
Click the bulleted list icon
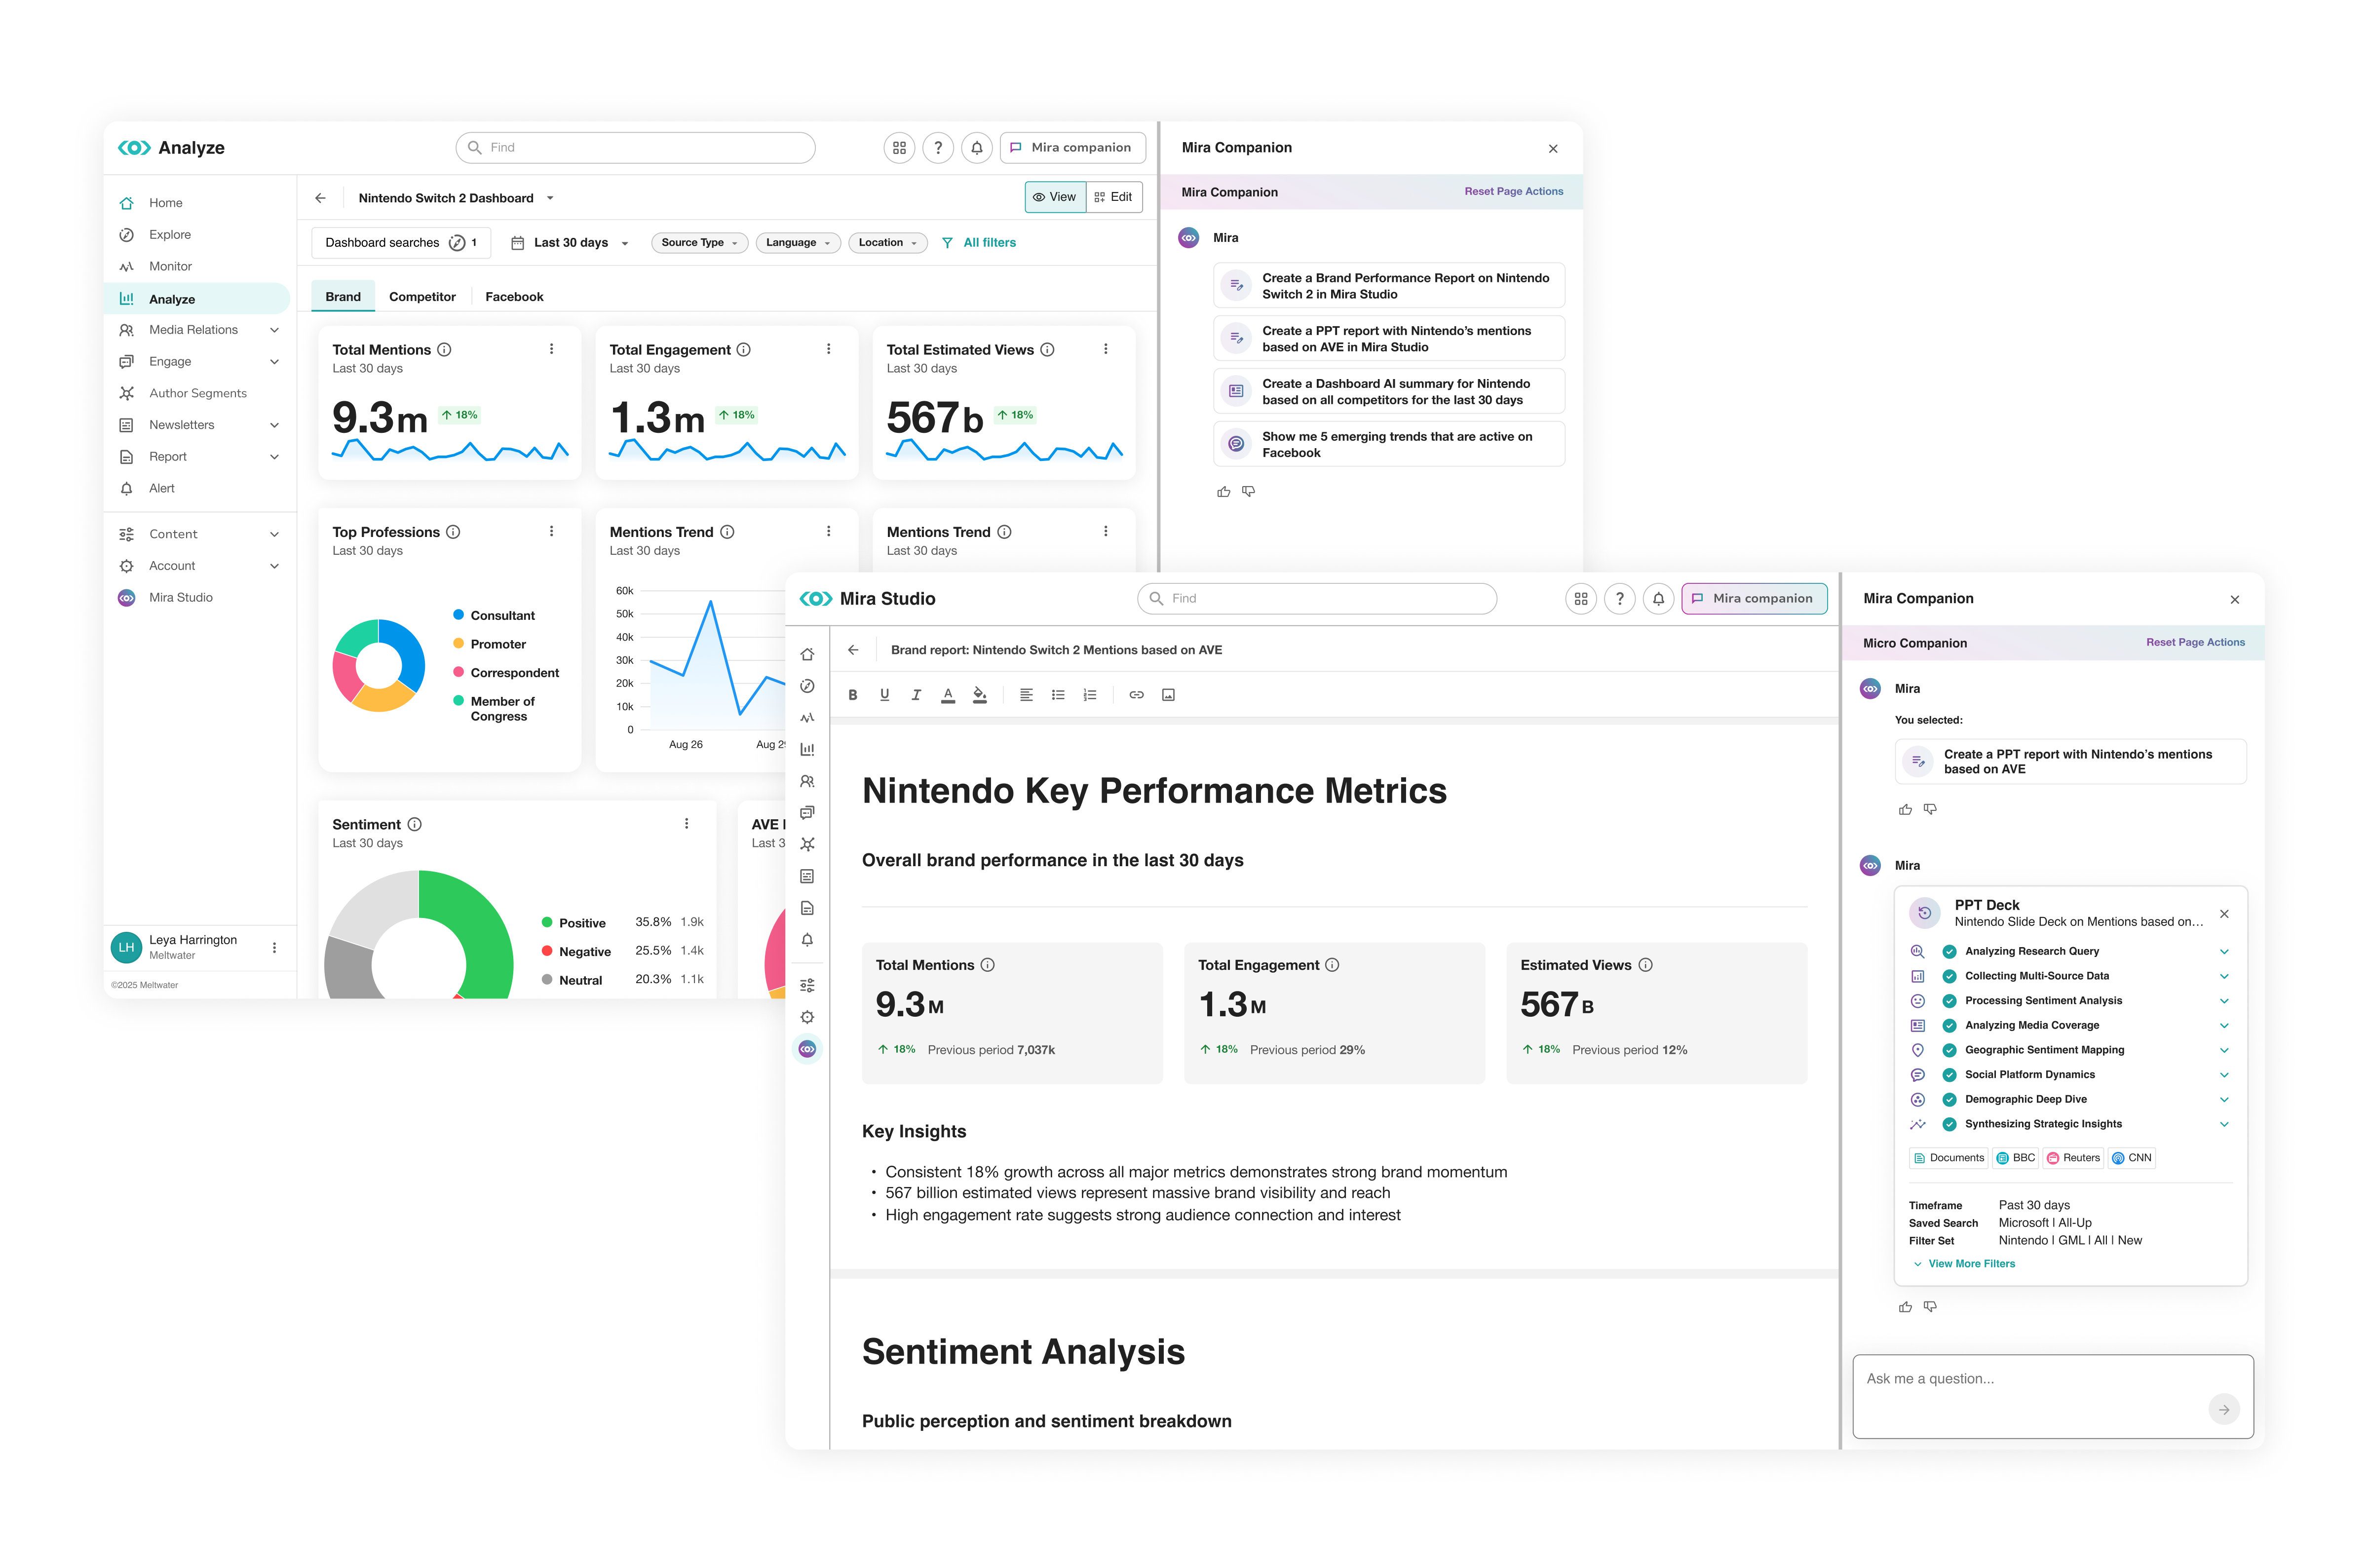[x=1058, y=695]
